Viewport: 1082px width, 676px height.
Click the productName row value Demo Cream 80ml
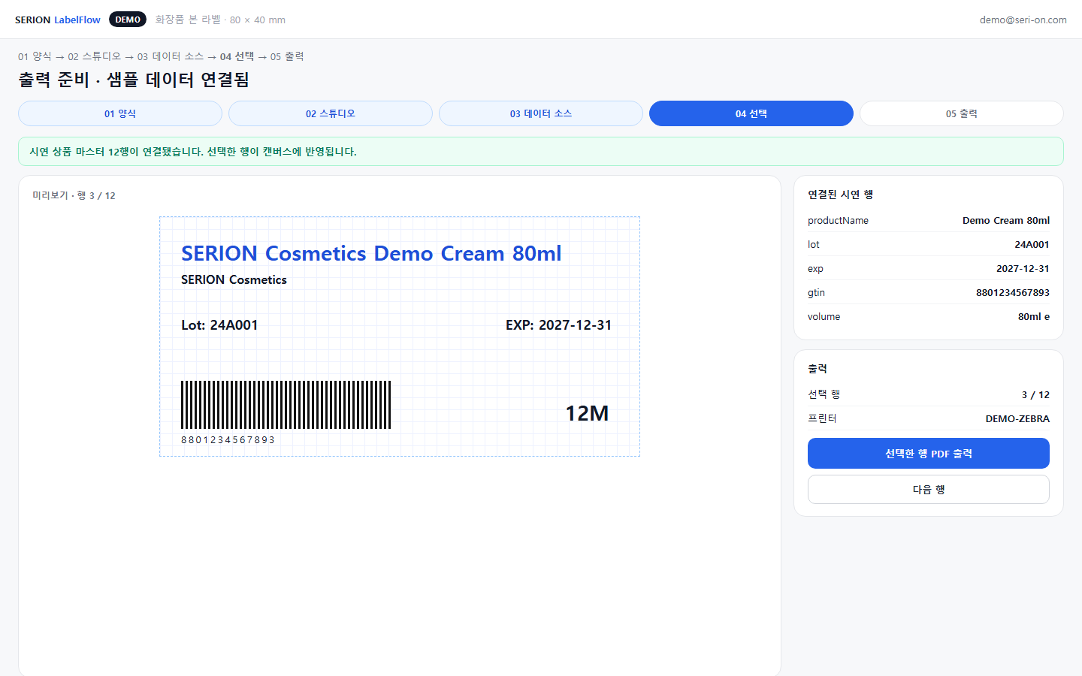pyautogui.click(x=1006, y=220)
